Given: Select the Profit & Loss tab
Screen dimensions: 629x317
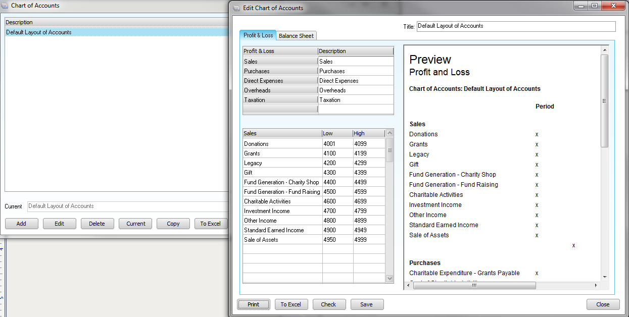Looking at the screenshot, I should (258, 35).
